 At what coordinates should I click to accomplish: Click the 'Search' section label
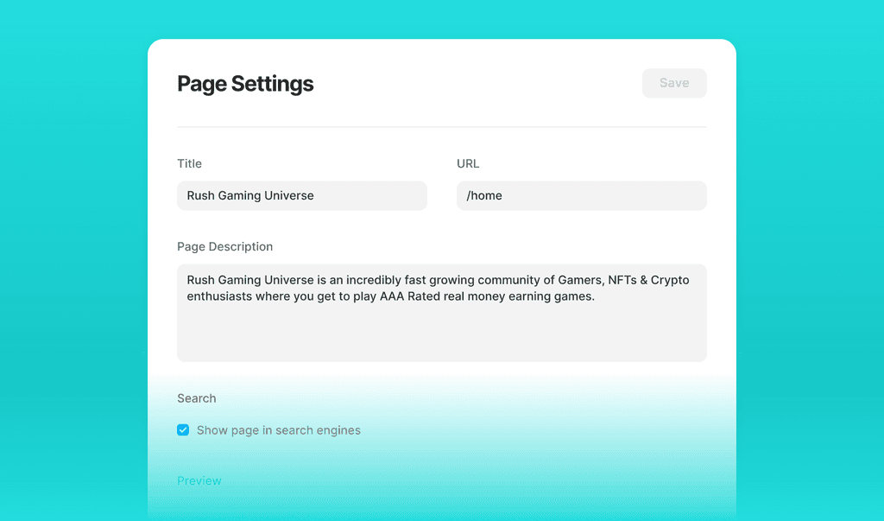tap(197, 398)
